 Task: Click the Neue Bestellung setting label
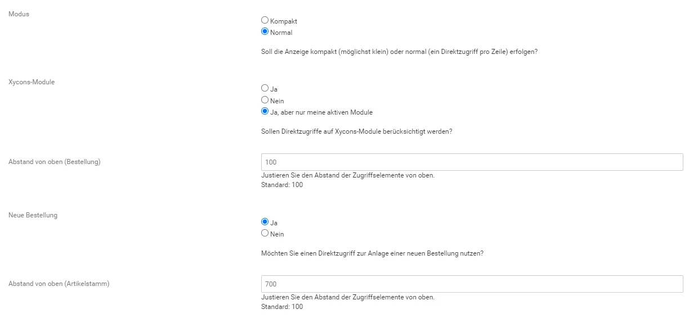coord(33,215)
